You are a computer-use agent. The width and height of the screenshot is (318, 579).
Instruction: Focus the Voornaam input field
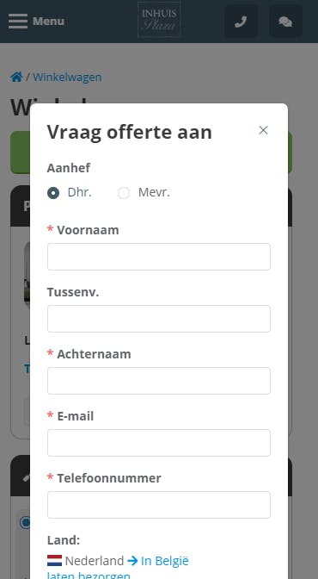click(x=159, y=257)
